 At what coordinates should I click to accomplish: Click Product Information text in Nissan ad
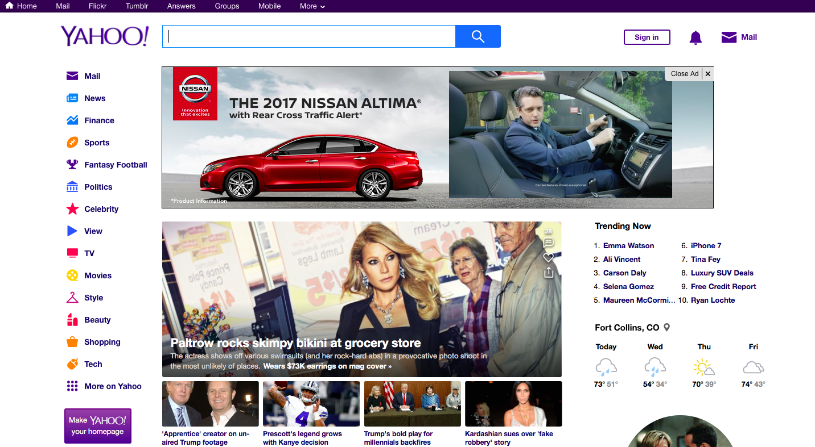[199, 201]
